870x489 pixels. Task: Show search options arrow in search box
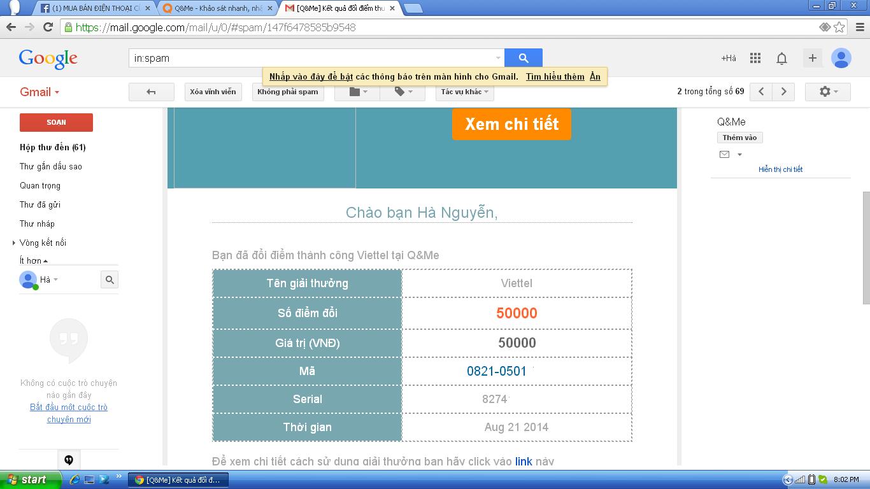[x=498, y=58]
